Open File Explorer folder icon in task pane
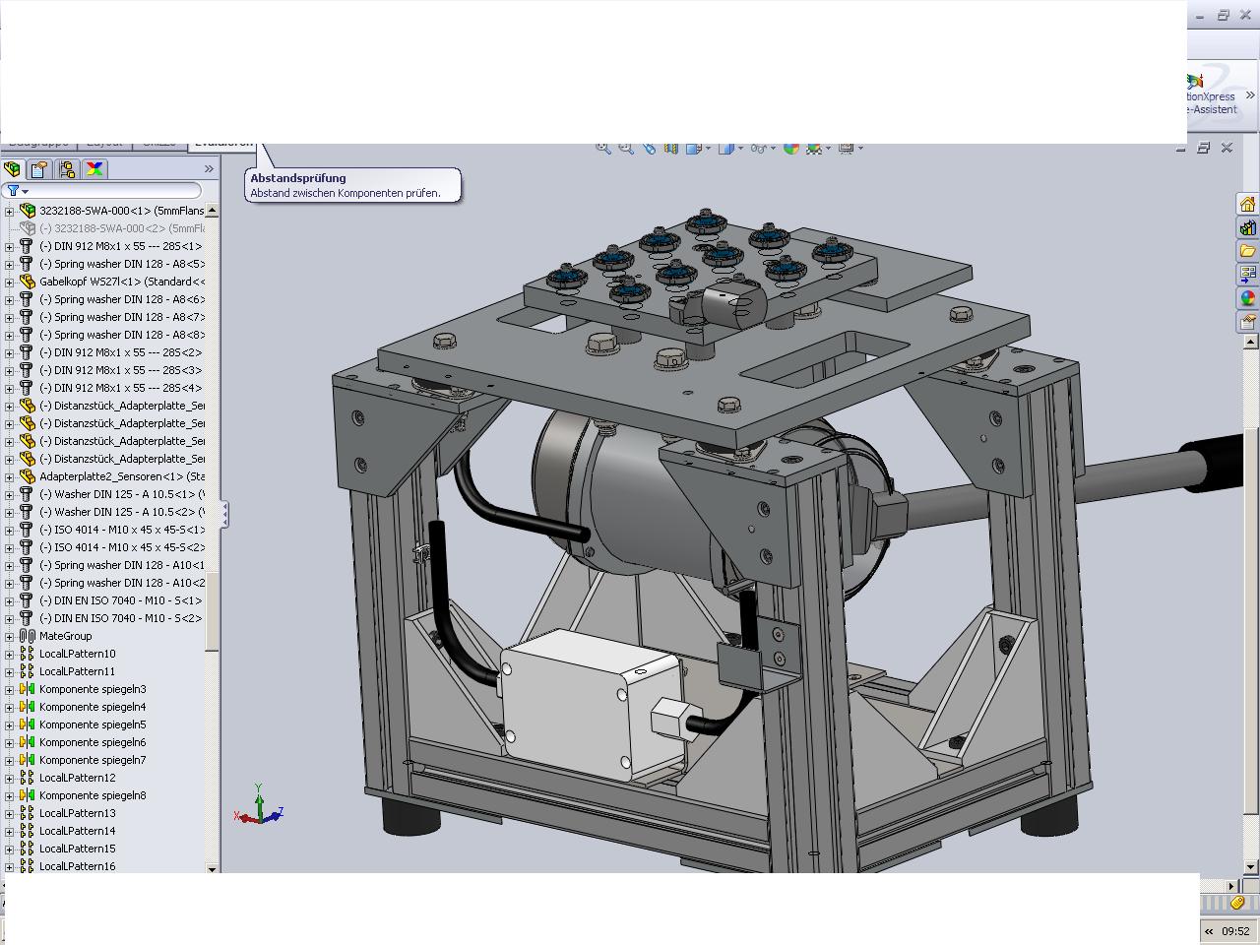 click(x=1247, y=251)
